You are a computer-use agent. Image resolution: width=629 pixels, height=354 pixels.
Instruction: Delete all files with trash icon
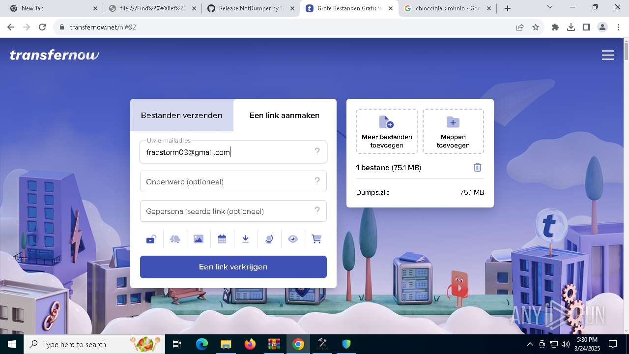(478, 167)
